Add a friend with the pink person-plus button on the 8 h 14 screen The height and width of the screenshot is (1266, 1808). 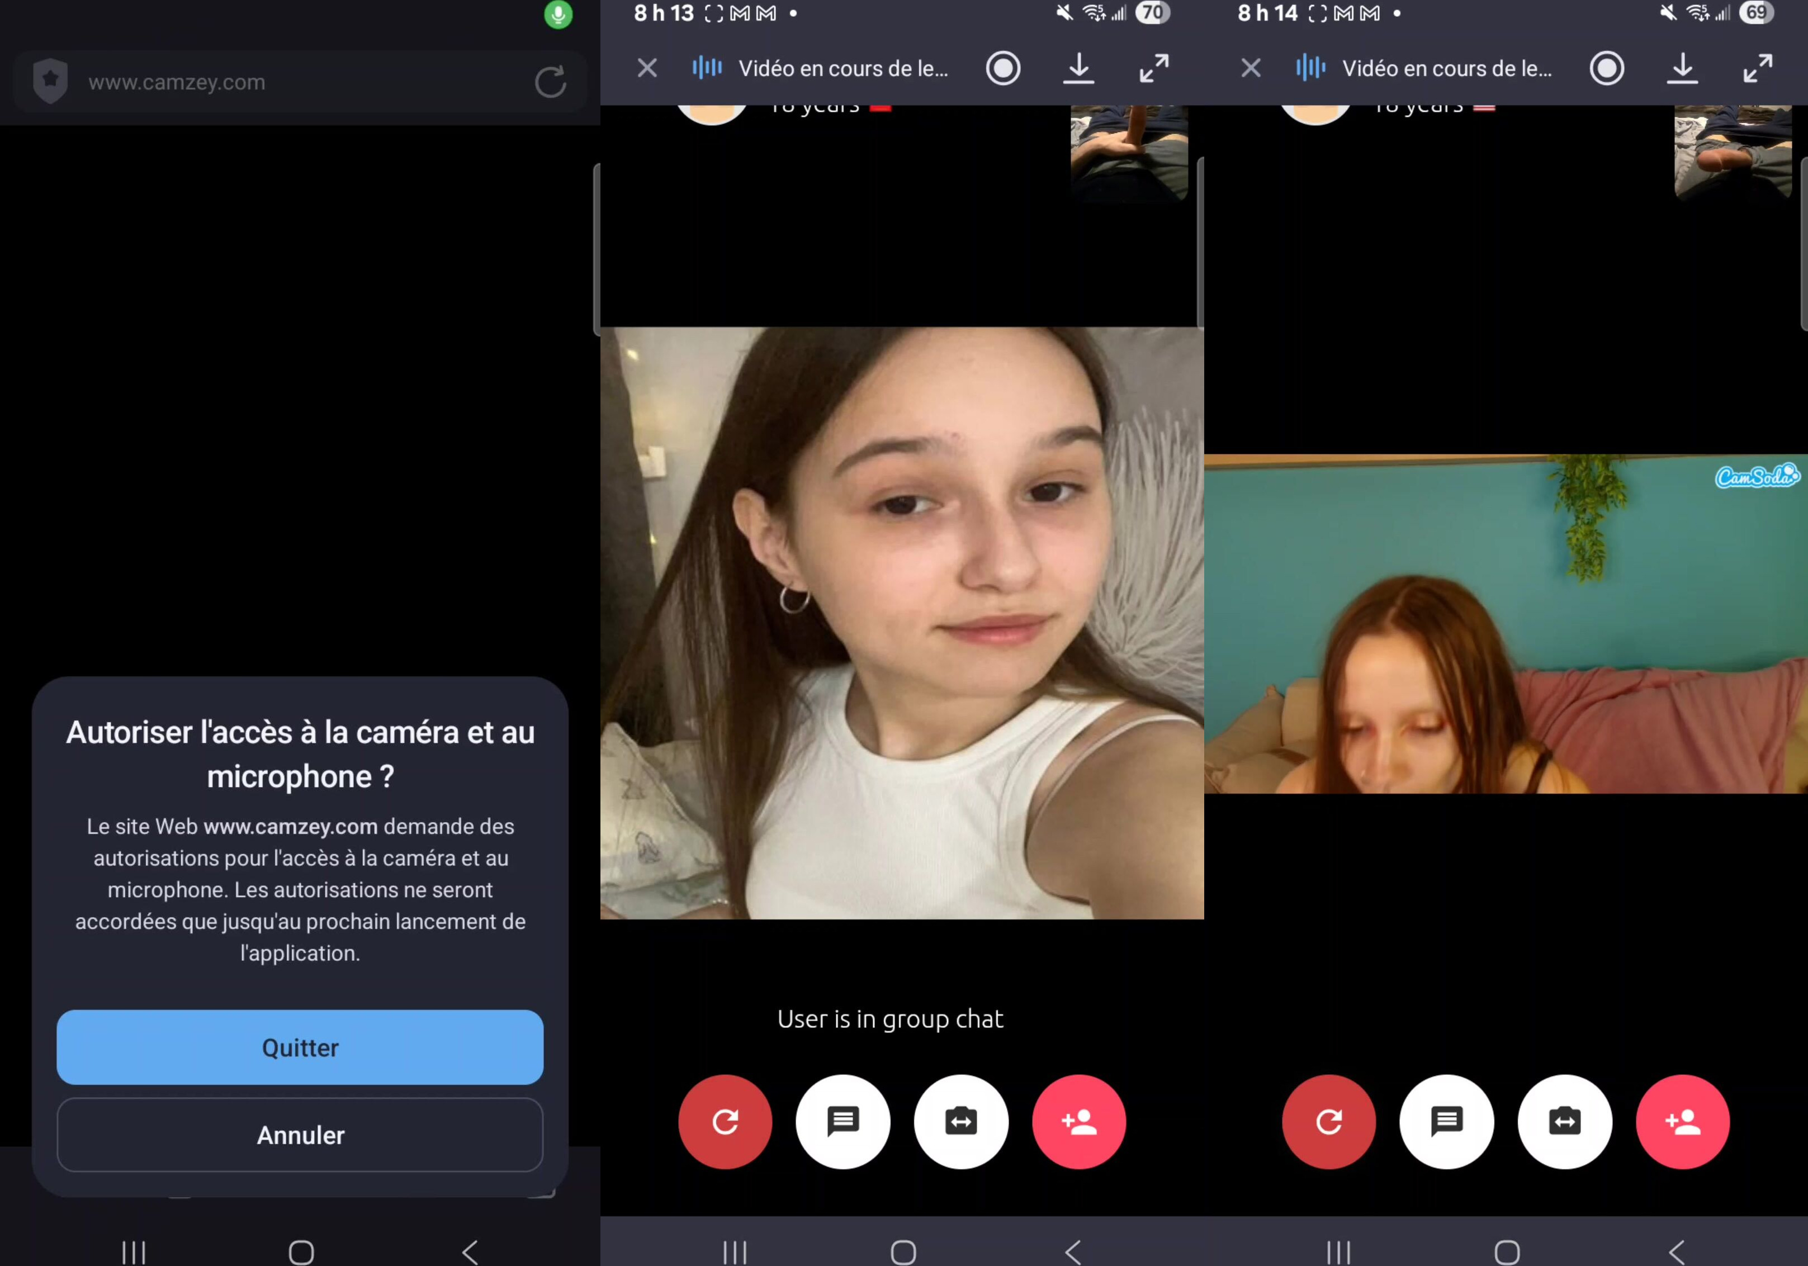[1682, 1121]
